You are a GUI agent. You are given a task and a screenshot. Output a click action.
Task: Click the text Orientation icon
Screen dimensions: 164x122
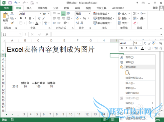[65, 23]
